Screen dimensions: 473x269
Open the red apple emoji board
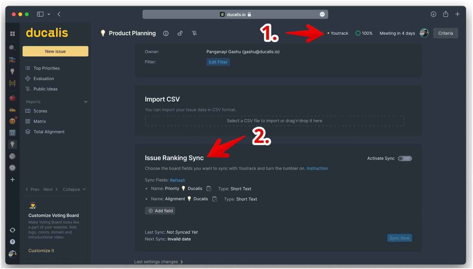12,98
